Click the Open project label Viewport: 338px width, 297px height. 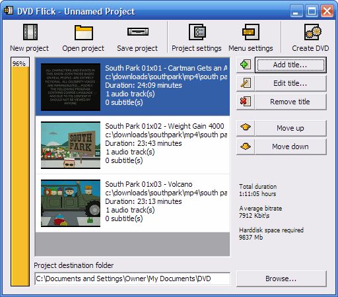[83, 48]
